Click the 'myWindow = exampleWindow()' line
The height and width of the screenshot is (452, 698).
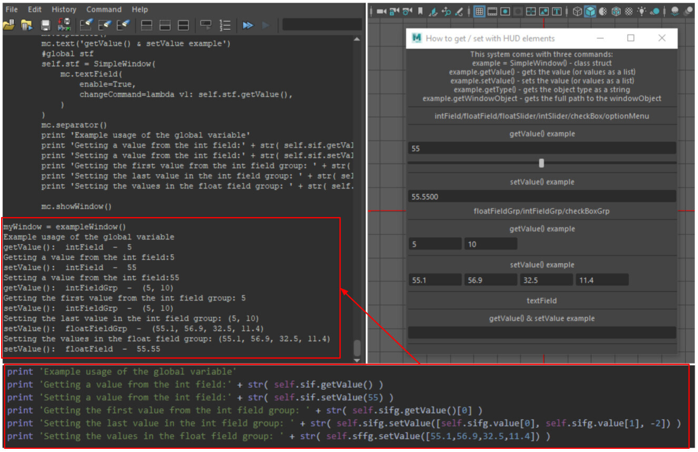click(x=65, y=227)
